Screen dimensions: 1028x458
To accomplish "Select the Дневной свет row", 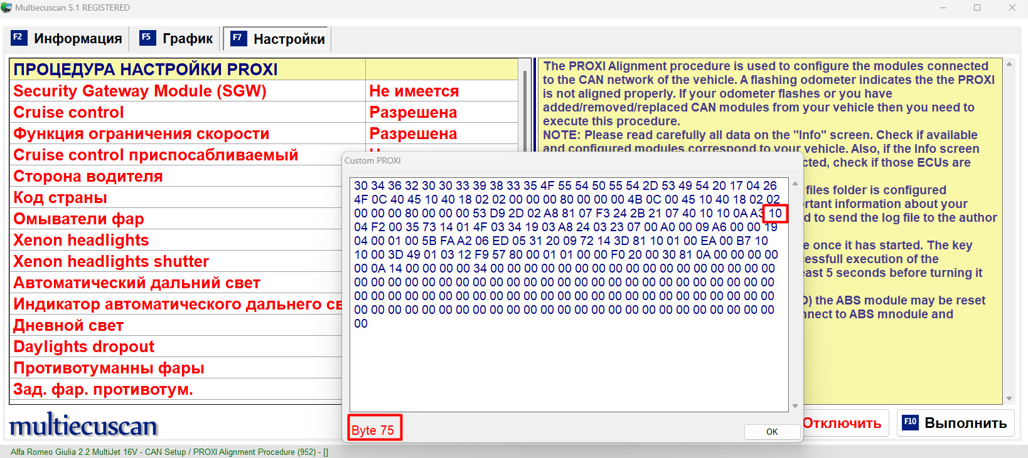I will [x=176, y=325].
